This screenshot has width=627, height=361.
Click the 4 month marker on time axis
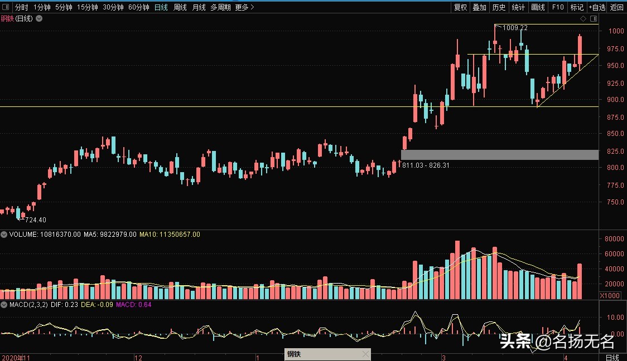pos(566,358)
